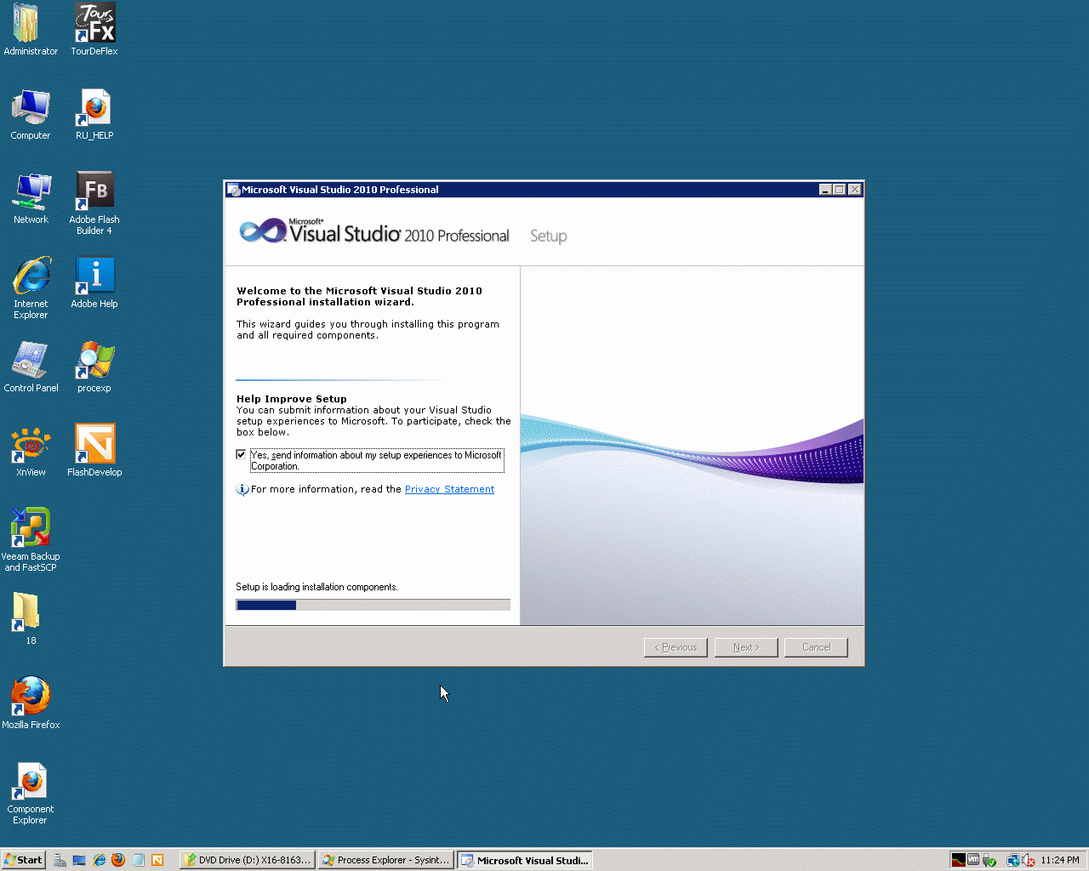Screen dimensions: 1089x871
Task: Click the Microsoft Visual Studio taskbar button
Action: (525, 860)
